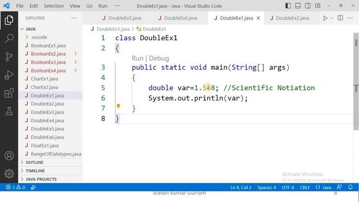359x202 pixels.
Task: Click the status bar debug launch icon
Action: [x=33, y=187]
